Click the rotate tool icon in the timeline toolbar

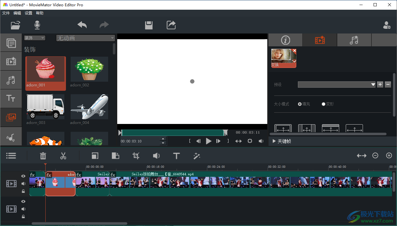pos(115,156)
